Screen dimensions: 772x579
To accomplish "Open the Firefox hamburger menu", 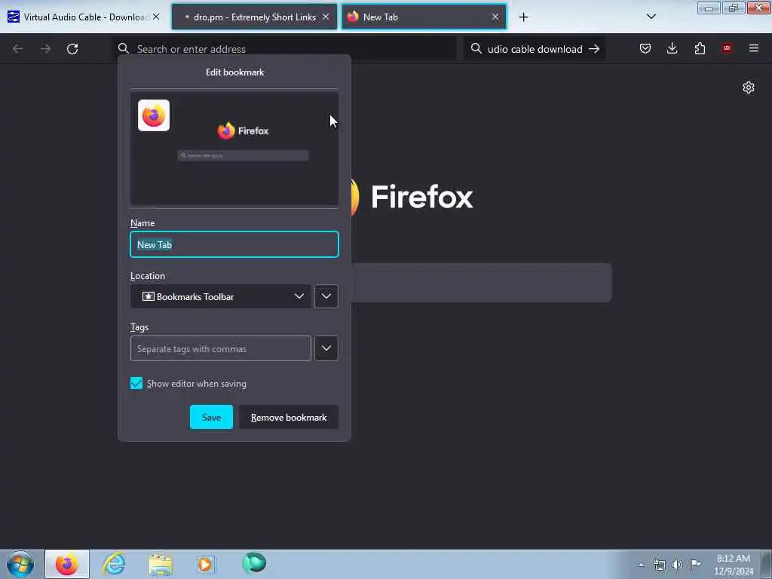I will tap(754, 48).
